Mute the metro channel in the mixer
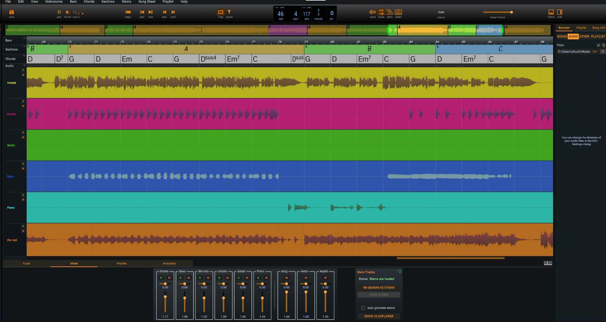606x322 pixels. 306,278
